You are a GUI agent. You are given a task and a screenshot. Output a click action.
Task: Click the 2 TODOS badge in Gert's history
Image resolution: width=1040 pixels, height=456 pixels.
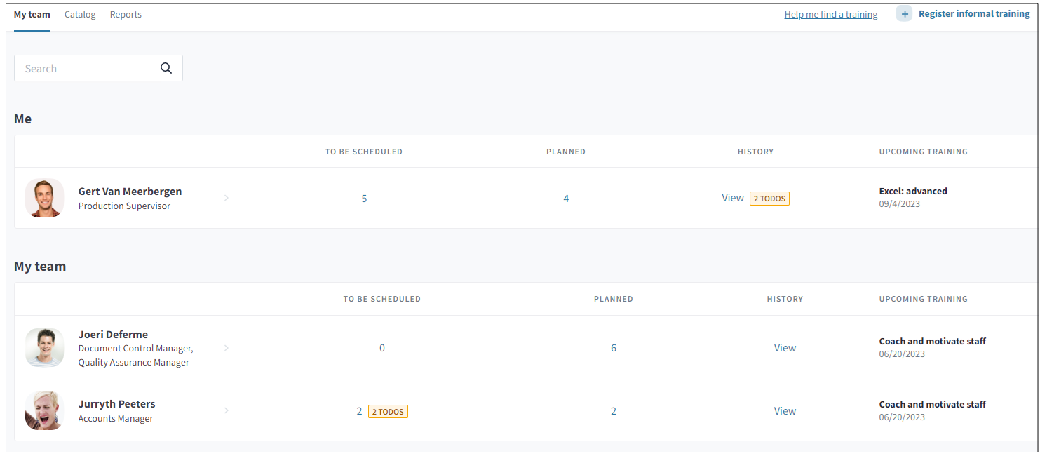pyautogui.click(x=769, y=199)
